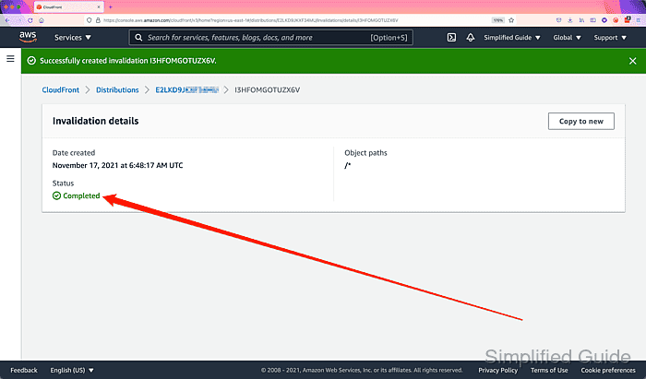This screenshot has height=379, width=646.
Task: Click the Copy to new button
Action: point(580,121)
